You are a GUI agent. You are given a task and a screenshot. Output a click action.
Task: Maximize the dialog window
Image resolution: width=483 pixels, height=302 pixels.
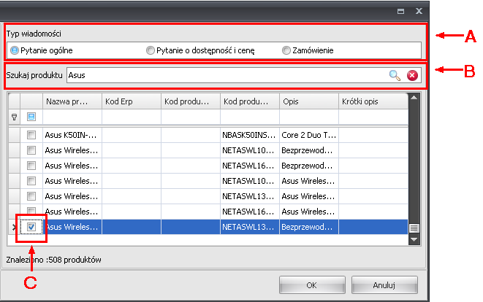pyautogui.click(x=400, y=12)
